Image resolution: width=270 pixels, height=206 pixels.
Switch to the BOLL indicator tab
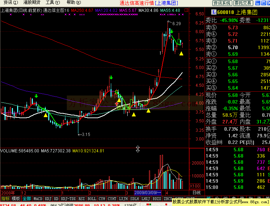92,199
